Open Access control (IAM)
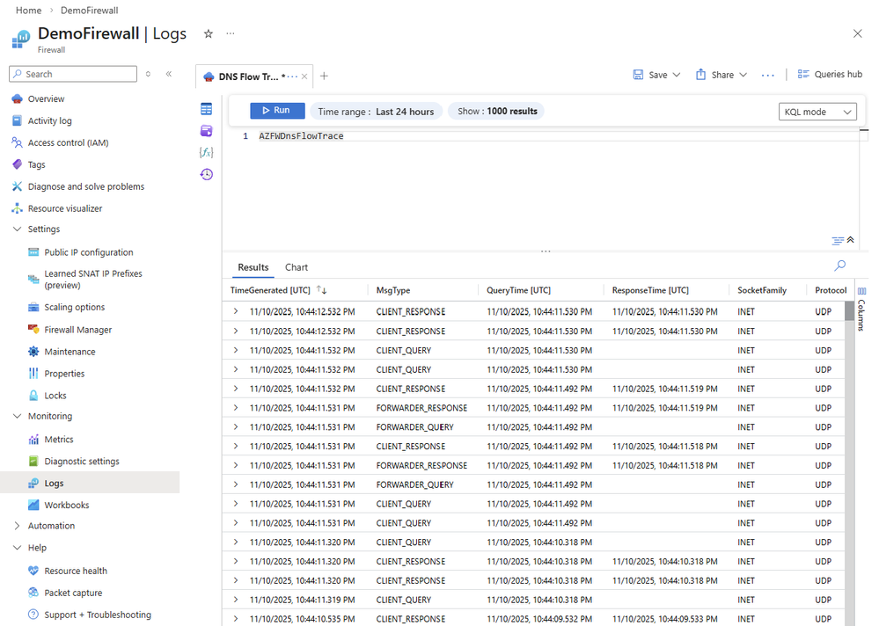 click(68, 142)
